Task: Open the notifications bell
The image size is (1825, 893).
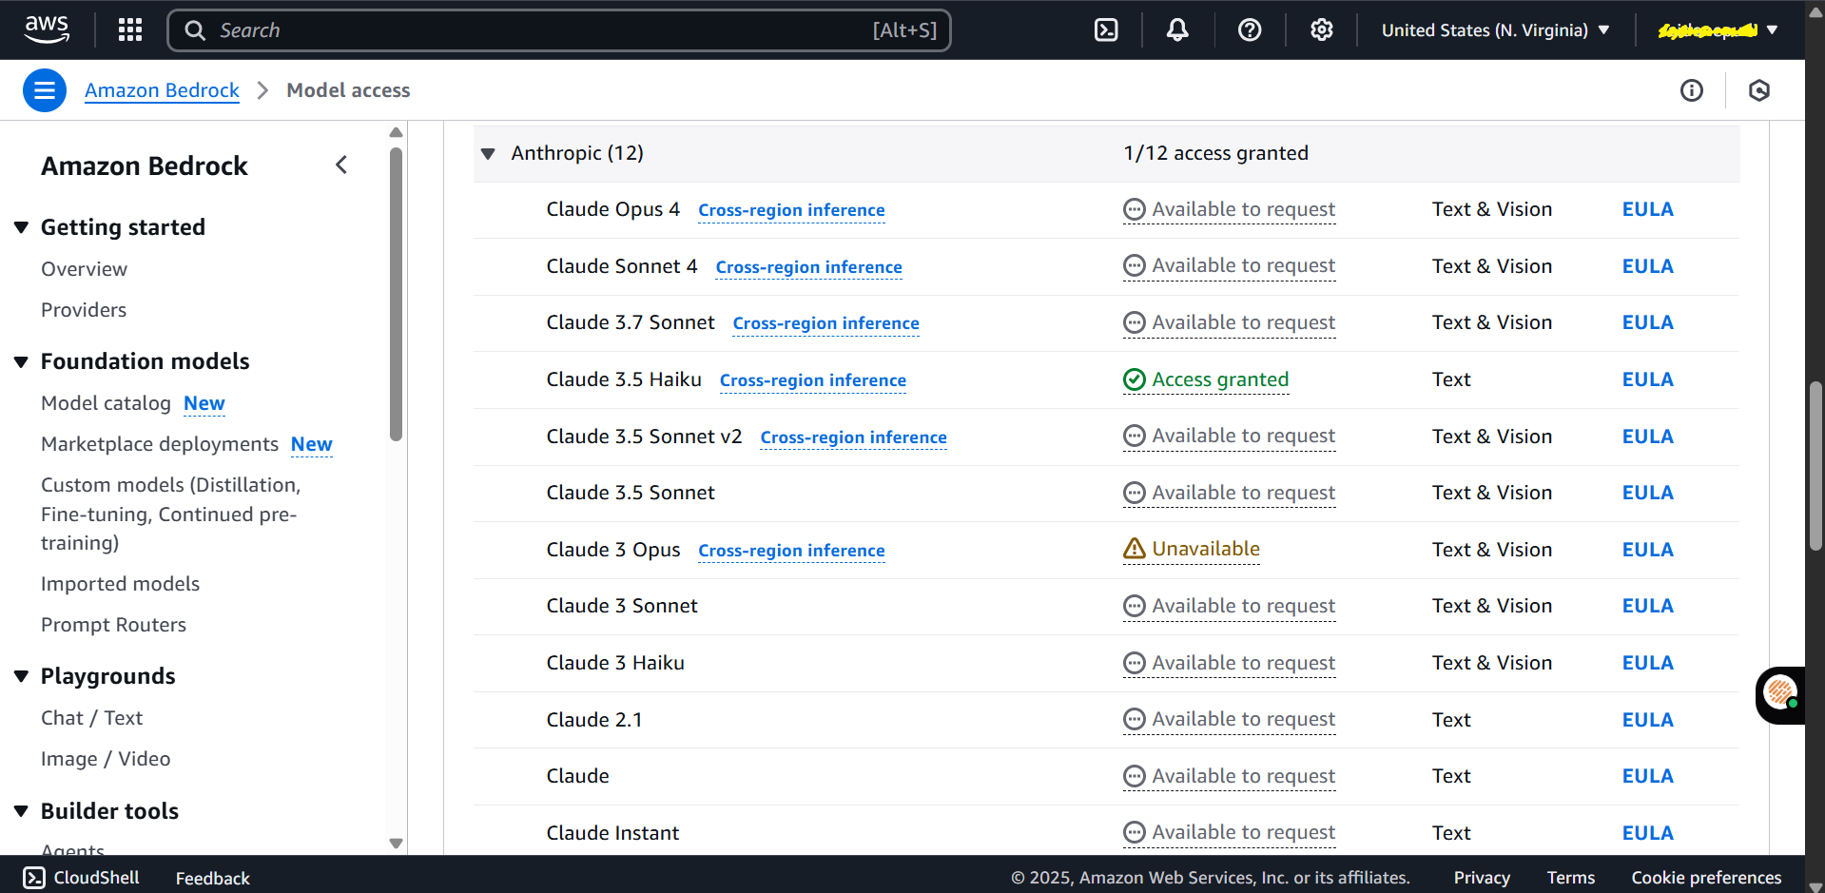Action: 1177,30
